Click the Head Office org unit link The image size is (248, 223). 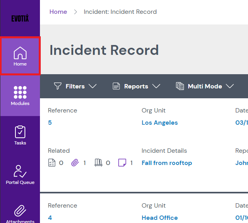[160, 218]
